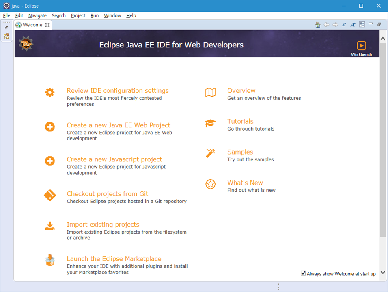Click the Marketplace box icon

[x=50, y=260]
